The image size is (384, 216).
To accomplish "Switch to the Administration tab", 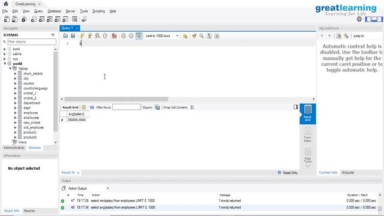I will coord(14,148).
